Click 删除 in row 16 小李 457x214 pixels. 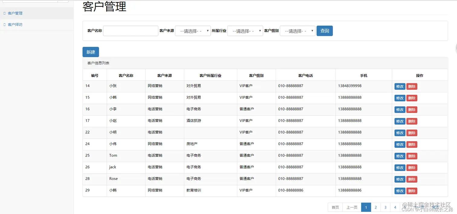tap(412, 110)
